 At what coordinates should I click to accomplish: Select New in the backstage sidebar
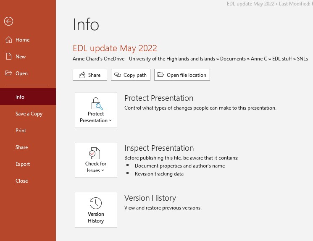28,56
